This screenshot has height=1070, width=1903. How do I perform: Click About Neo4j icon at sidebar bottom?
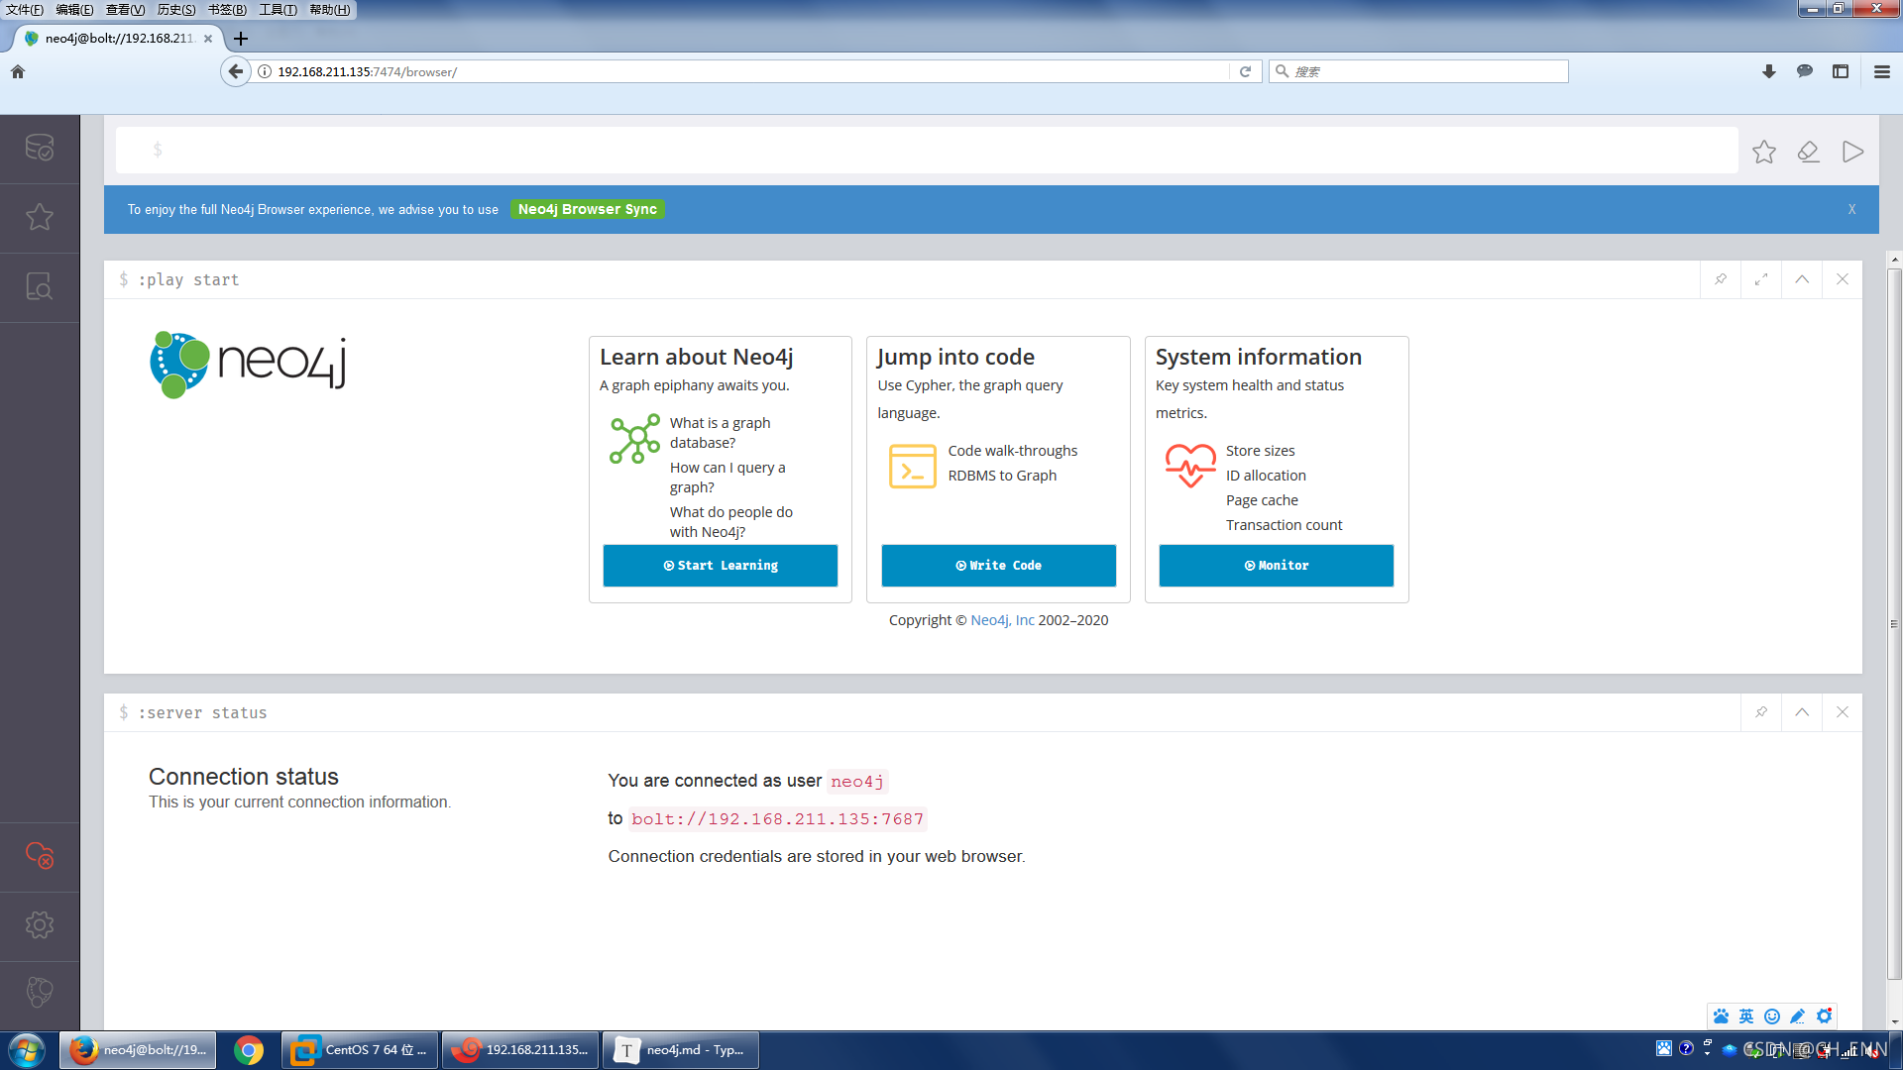pos(40,993)
